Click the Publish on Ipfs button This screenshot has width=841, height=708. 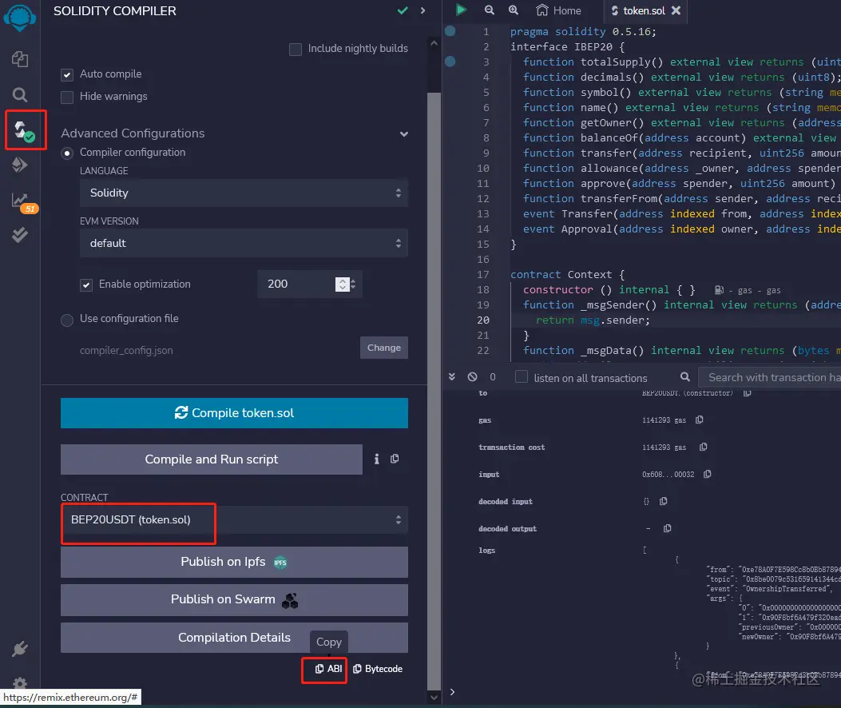pyautogui.click(x=234, y=562)
